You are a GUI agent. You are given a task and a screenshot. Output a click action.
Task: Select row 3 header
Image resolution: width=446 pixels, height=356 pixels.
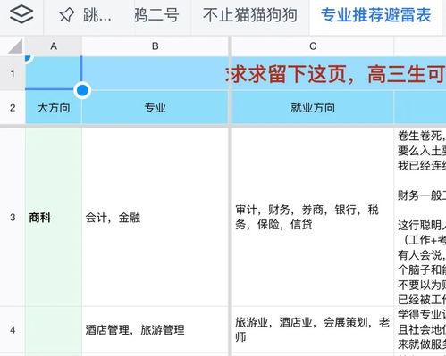pos(13,217)
